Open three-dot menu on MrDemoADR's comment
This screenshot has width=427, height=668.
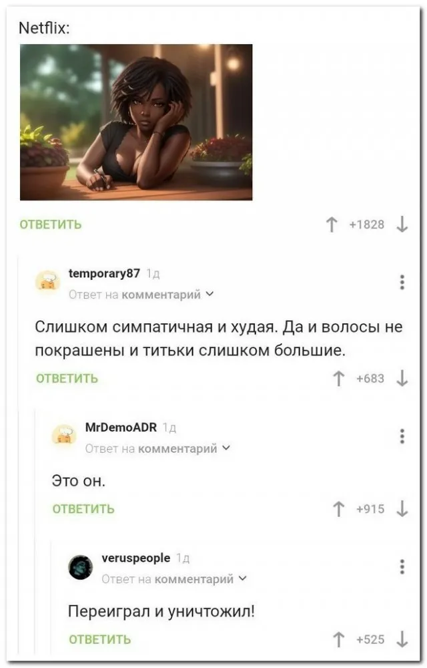click(402, 436)
